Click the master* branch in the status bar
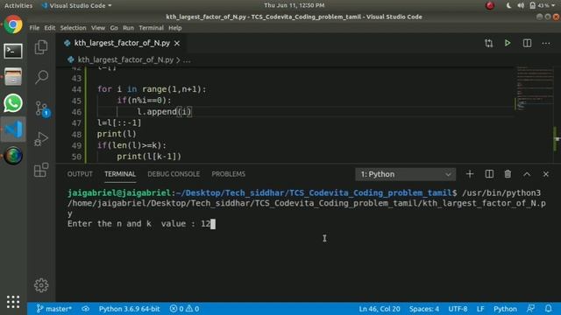 coord(54,309)
